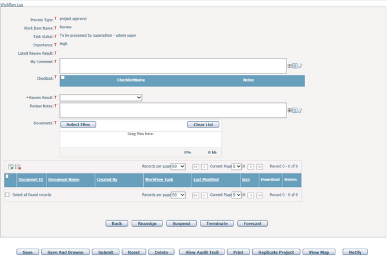This screenshot has width=387, height=257.
Task: Click the Delete button in the bottom bar
Action: tap(161, 252)
